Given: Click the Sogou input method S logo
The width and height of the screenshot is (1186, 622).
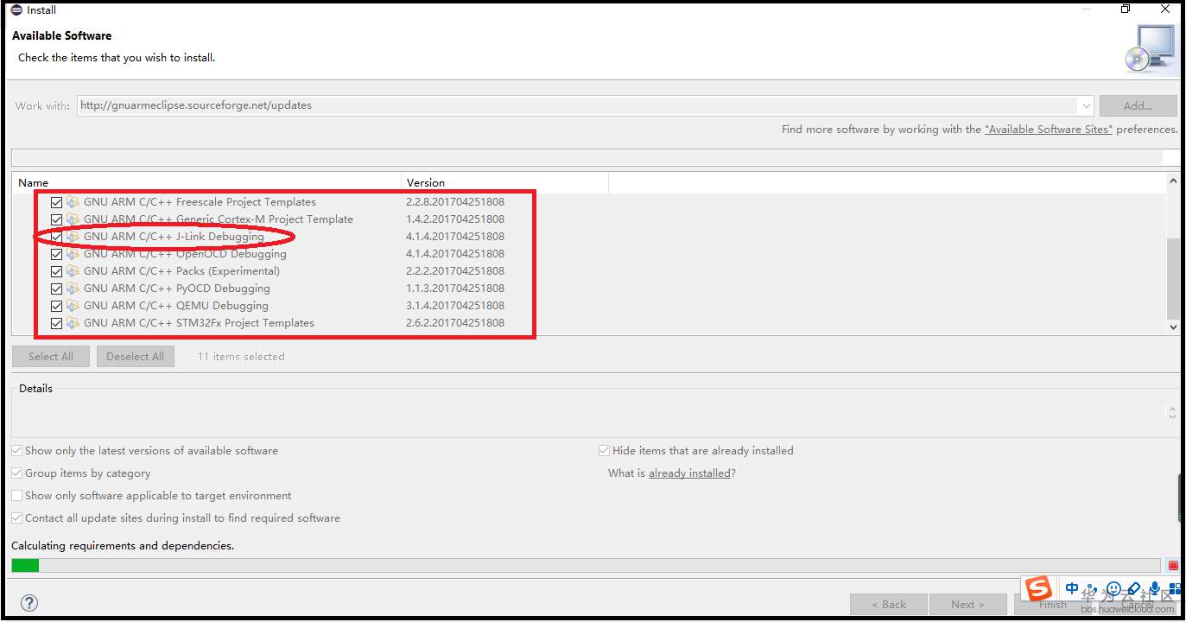Looking at the screenshot, I should pos(1040,589).
